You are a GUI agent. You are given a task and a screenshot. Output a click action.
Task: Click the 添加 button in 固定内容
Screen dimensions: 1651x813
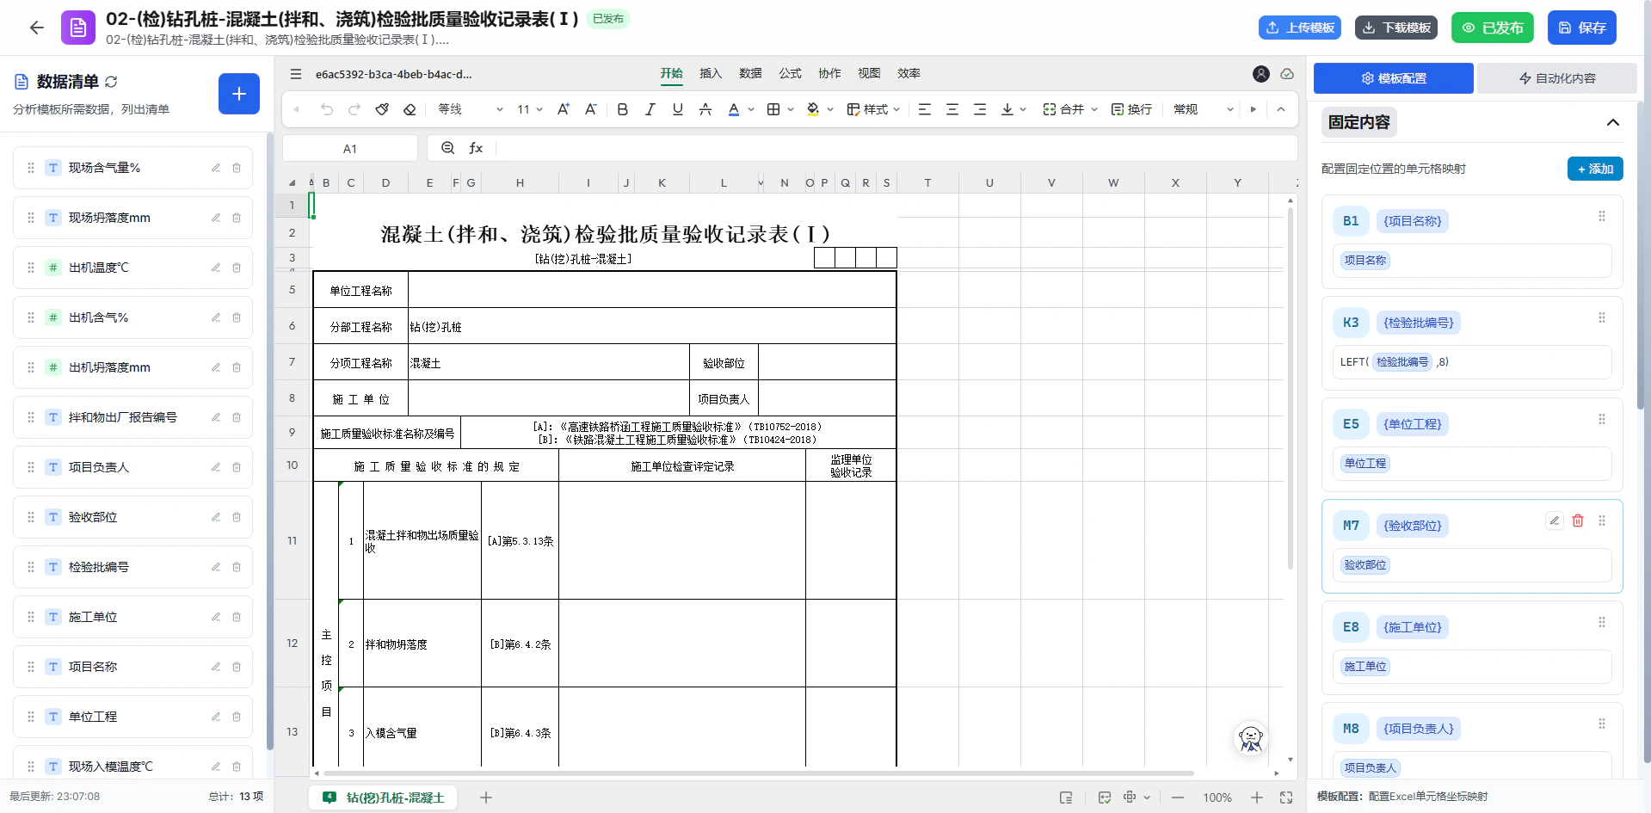pyautogui.click(x=1595, y=169)
